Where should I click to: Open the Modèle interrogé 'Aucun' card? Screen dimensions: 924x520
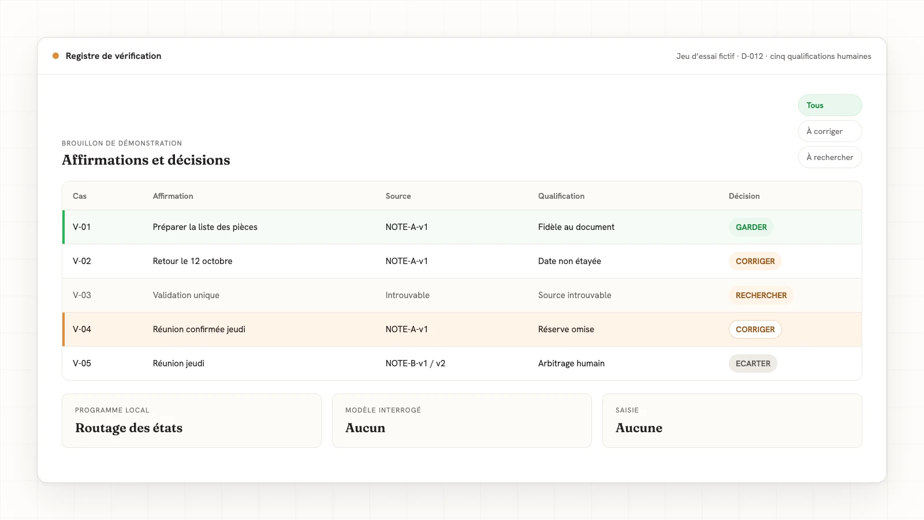[x=462, y=421]
